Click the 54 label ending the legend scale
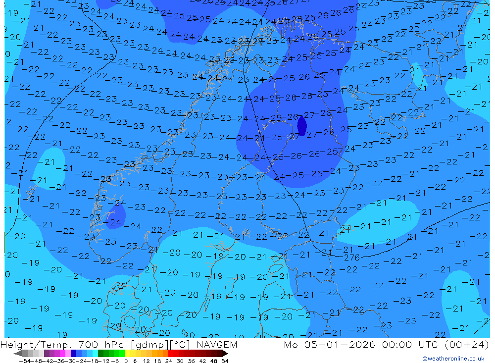495x363 pixels. pyautogui.click(x=225, y=361)
